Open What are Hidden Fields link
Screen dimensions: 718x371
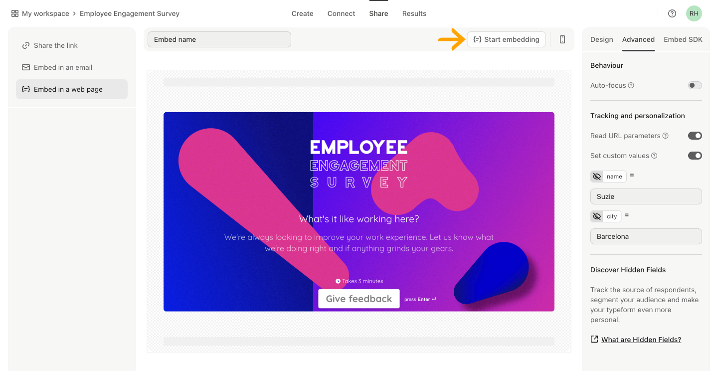(x=641, y=340)
